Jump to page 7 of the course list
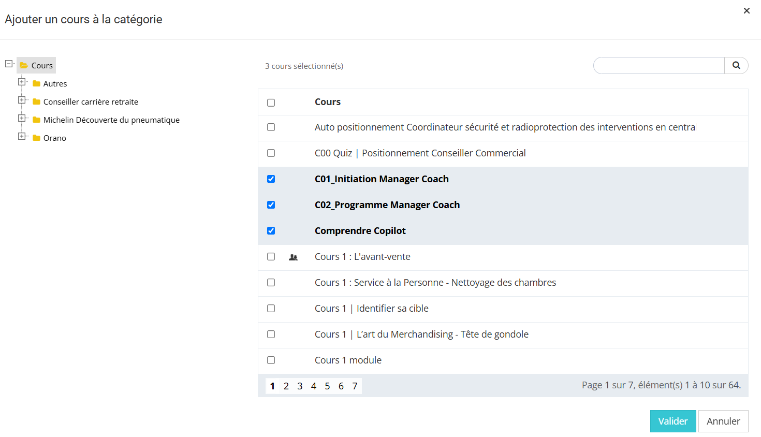Viewport: 761px width, 437px height. [x=355, y=386]
